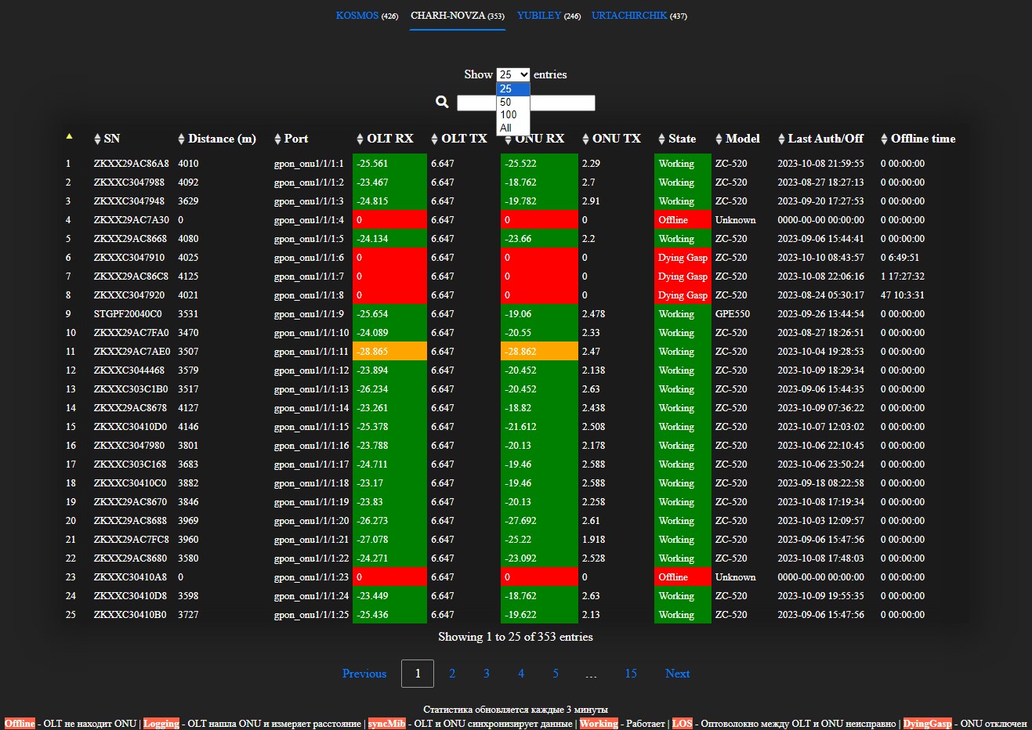Open the URTACHIRCHIK tab
The width and height of the screenshot is (1032, 730).
(x=639, y=16)
